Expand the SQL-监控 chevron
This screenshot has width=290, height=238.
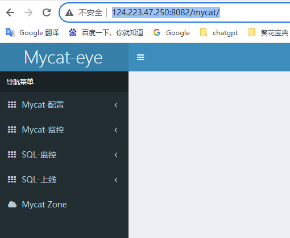pyautogui.click(x=116, y=155)
